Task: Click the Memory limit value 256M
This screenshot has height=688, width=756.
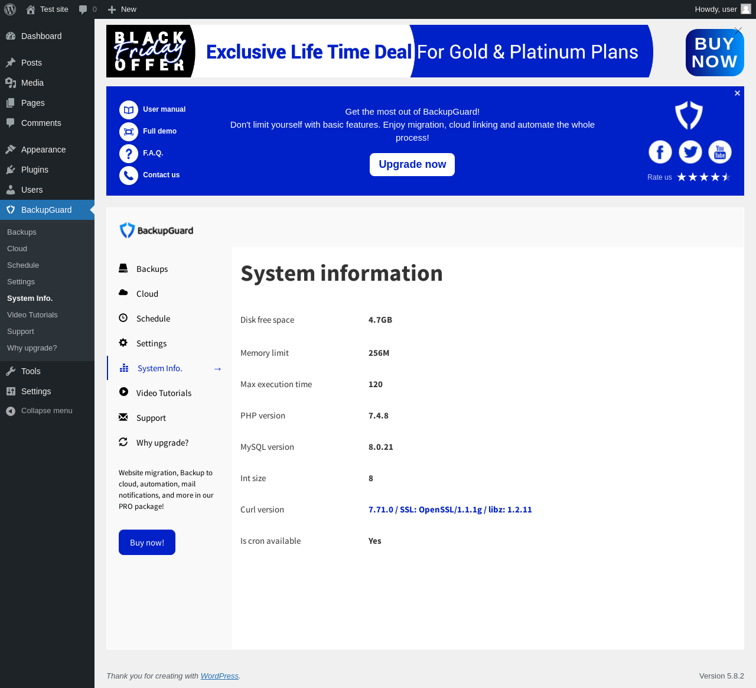Action: point(379,353)
